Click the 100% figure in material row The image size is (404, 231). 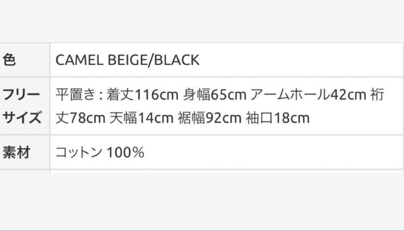coord(125,152)
